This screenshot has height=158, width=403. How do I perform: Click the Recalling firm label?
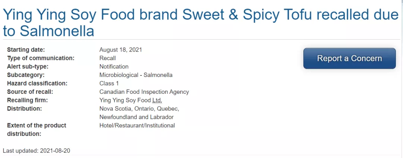point(28,100)
